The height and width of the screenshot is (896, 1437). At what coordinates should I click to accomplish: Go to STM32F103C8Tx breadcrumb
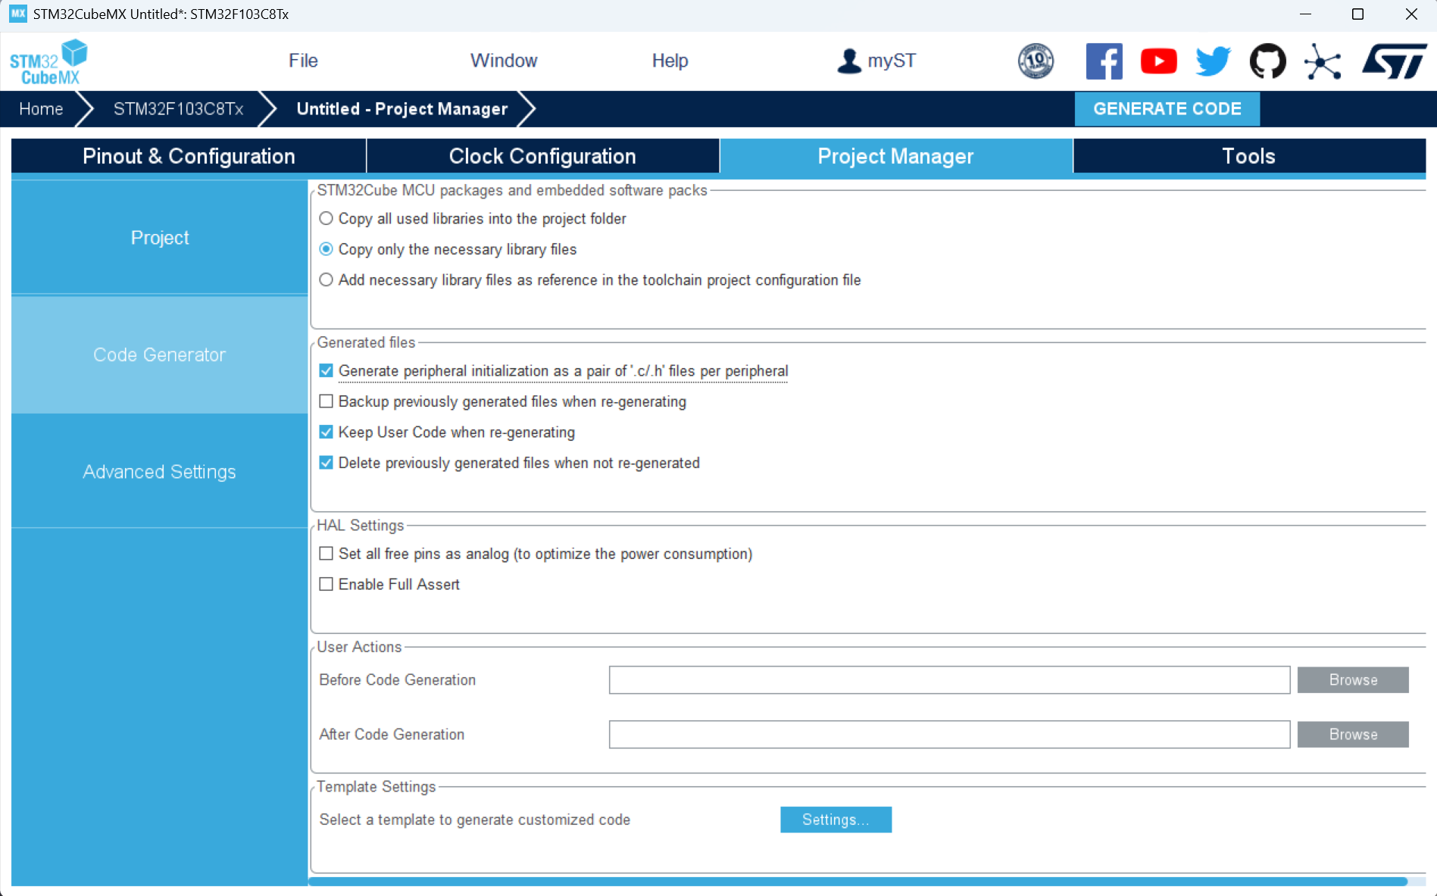pyautogui.click(x=178, y=109)
